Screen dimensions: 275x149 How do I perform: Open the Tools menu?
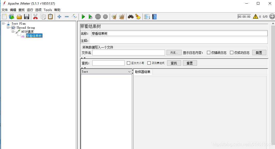click(x=48, y=10)
